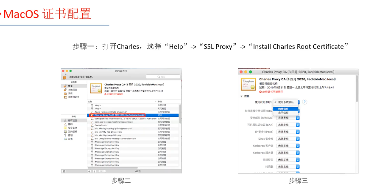Select the com.apple.scopedbookmarksagent.xpc row
The image size is (377, 190).
[x=133, y=122]
